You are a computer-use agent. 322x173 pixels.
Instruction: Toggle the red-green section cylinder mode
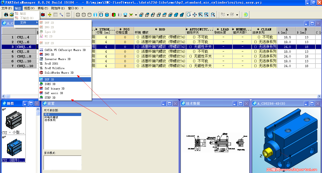tap(114, 15)
